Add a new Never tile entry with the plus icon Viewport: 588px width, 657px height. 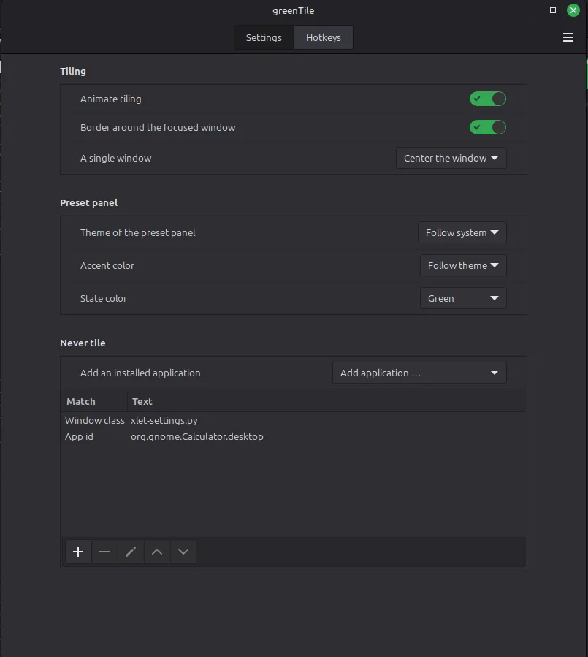(x=78, y=552)
